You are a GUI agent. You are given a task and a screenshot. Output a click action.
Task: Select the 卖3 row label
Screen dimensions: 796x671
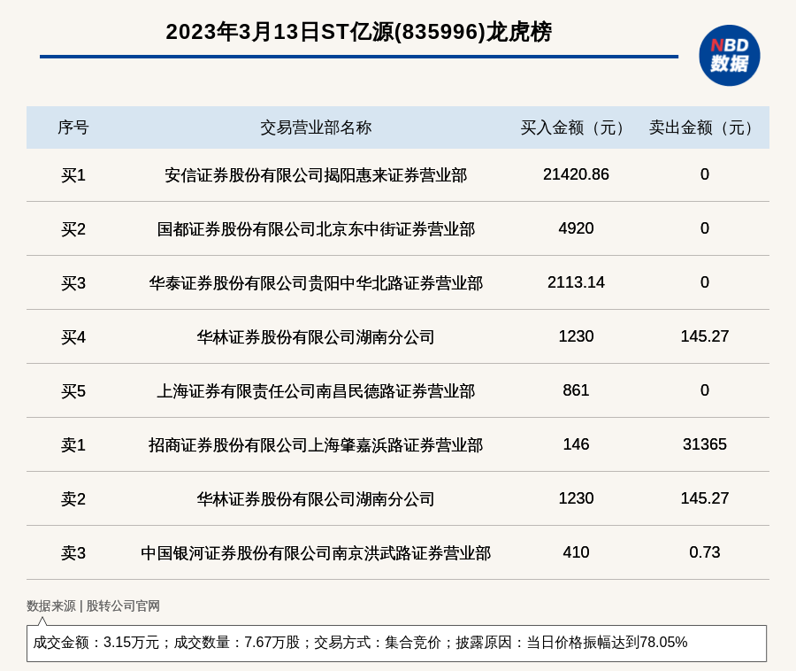tap(73, 552)
